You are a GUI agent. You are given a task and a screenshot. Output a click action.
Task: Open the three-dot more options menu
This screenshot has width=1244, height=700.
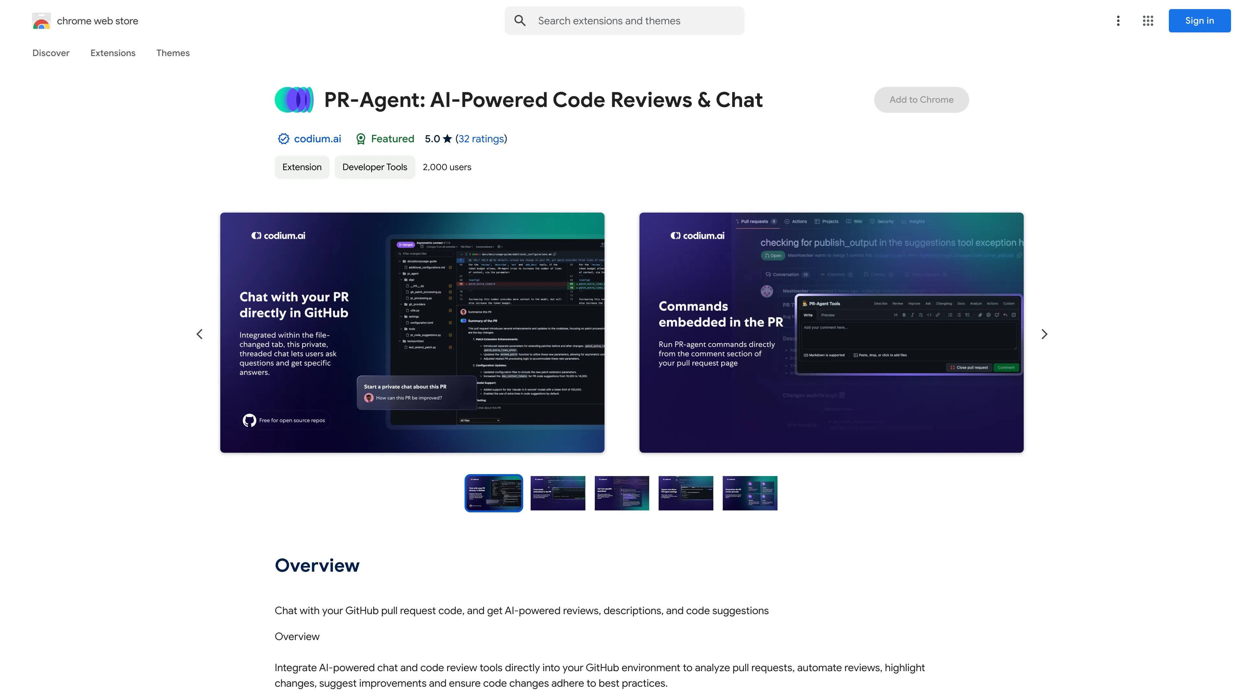click(x=1118, y=21)
